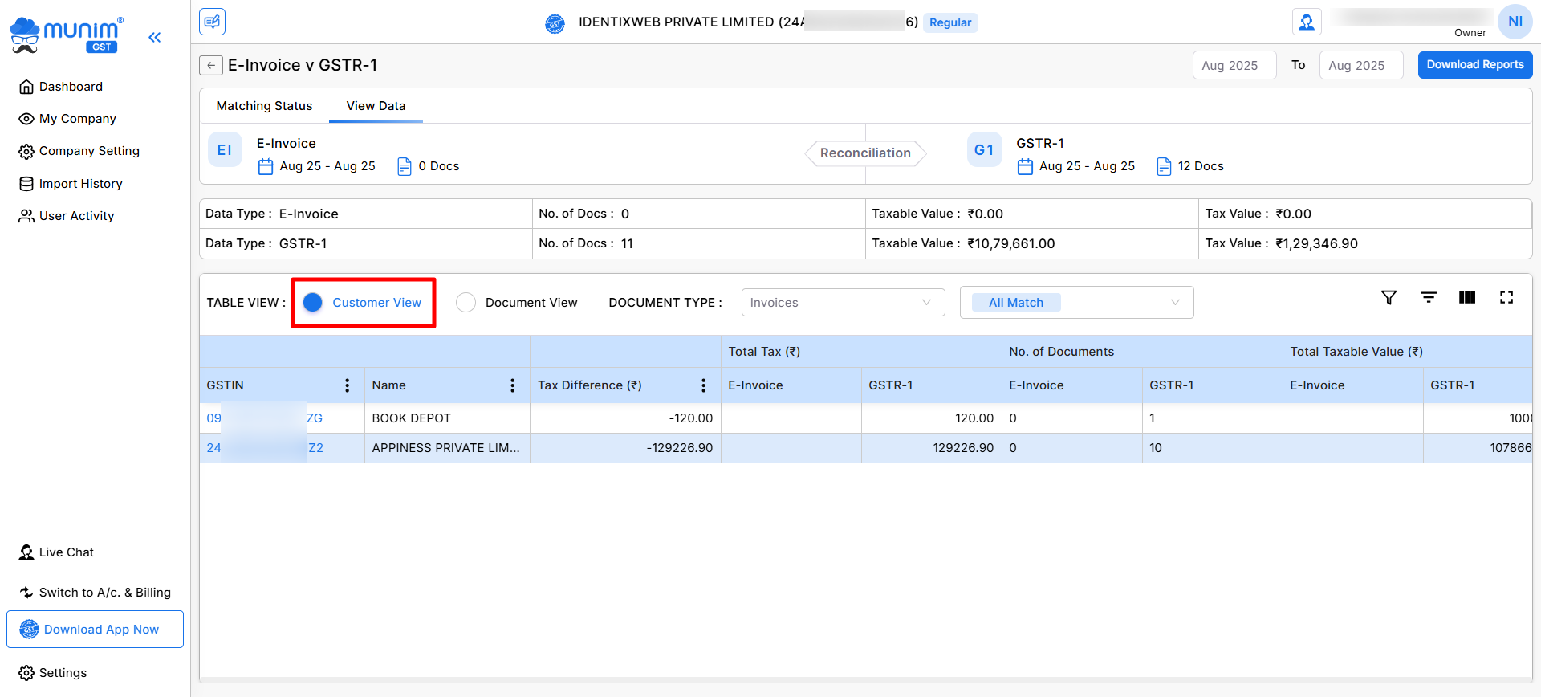Open Settings in the sidebar
Image resolution: width=1541 pixels, height=697 pixels.
pos(63,673)
